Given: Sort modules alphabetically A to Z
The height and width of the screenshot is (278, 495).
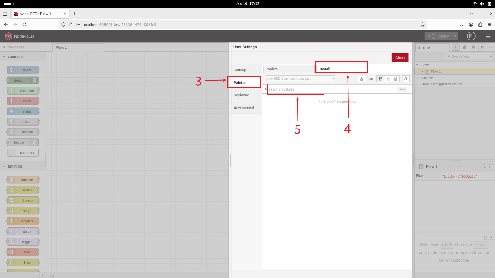Looking at the screenshot, I should pos(388,79).
